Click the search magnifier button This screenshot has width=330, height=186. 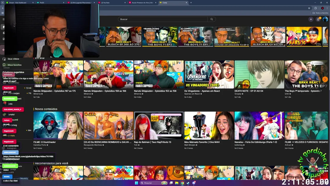click(212, 19)
